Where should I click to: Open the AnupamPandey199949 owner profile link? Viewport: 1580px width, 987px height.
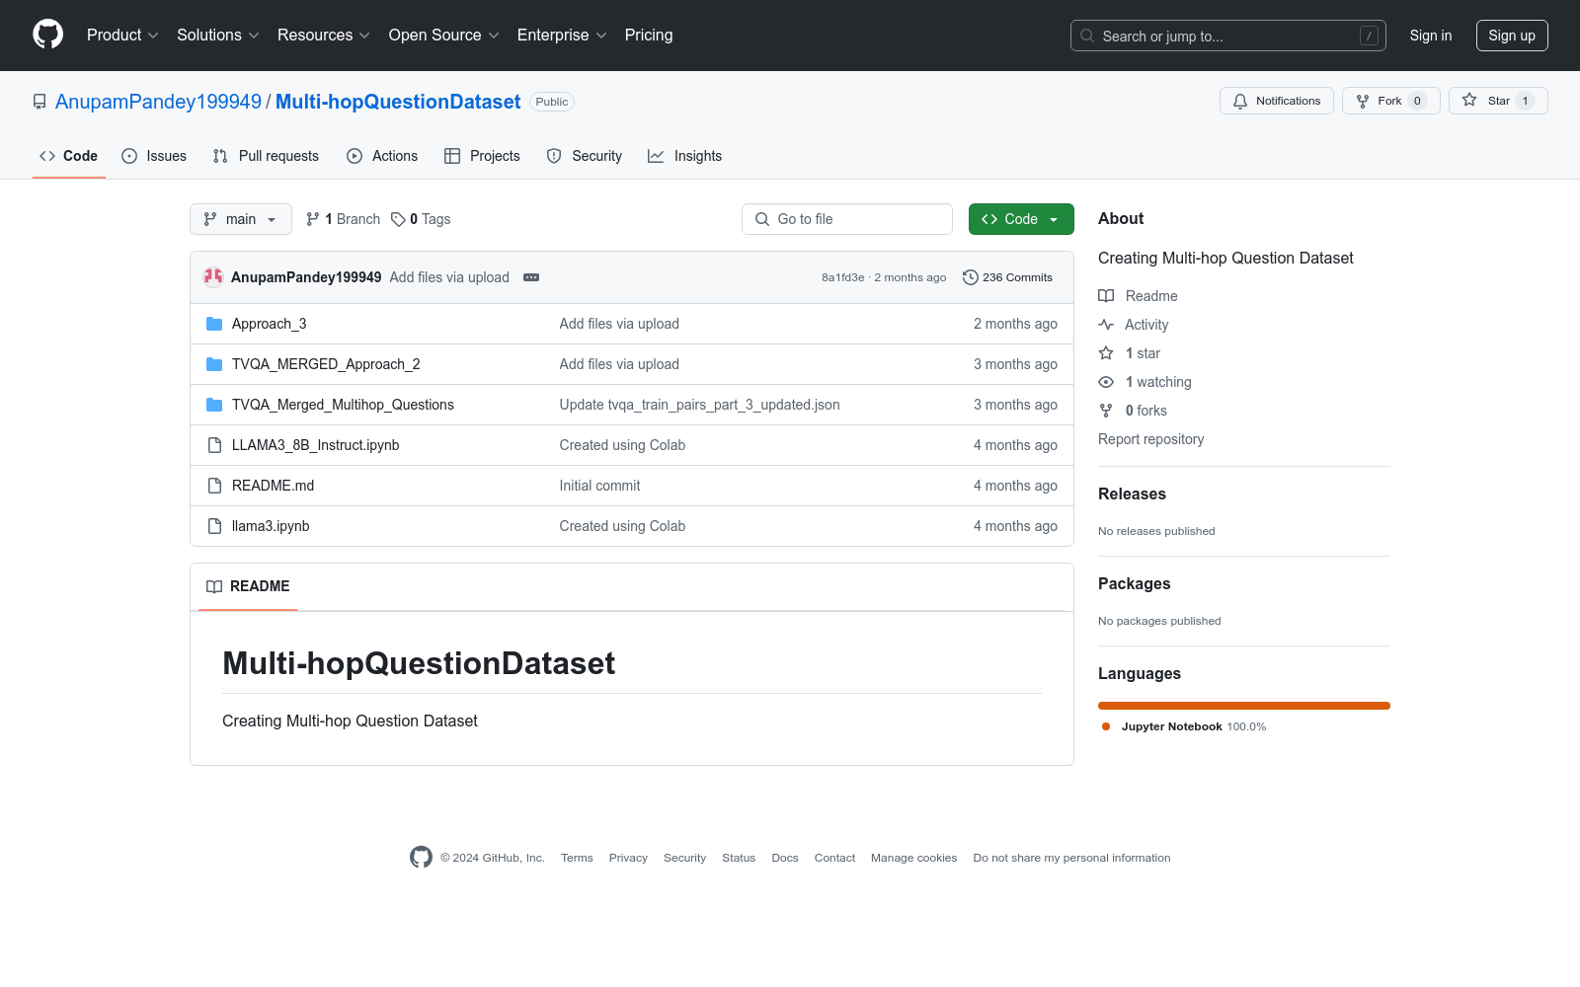[158, 102]
